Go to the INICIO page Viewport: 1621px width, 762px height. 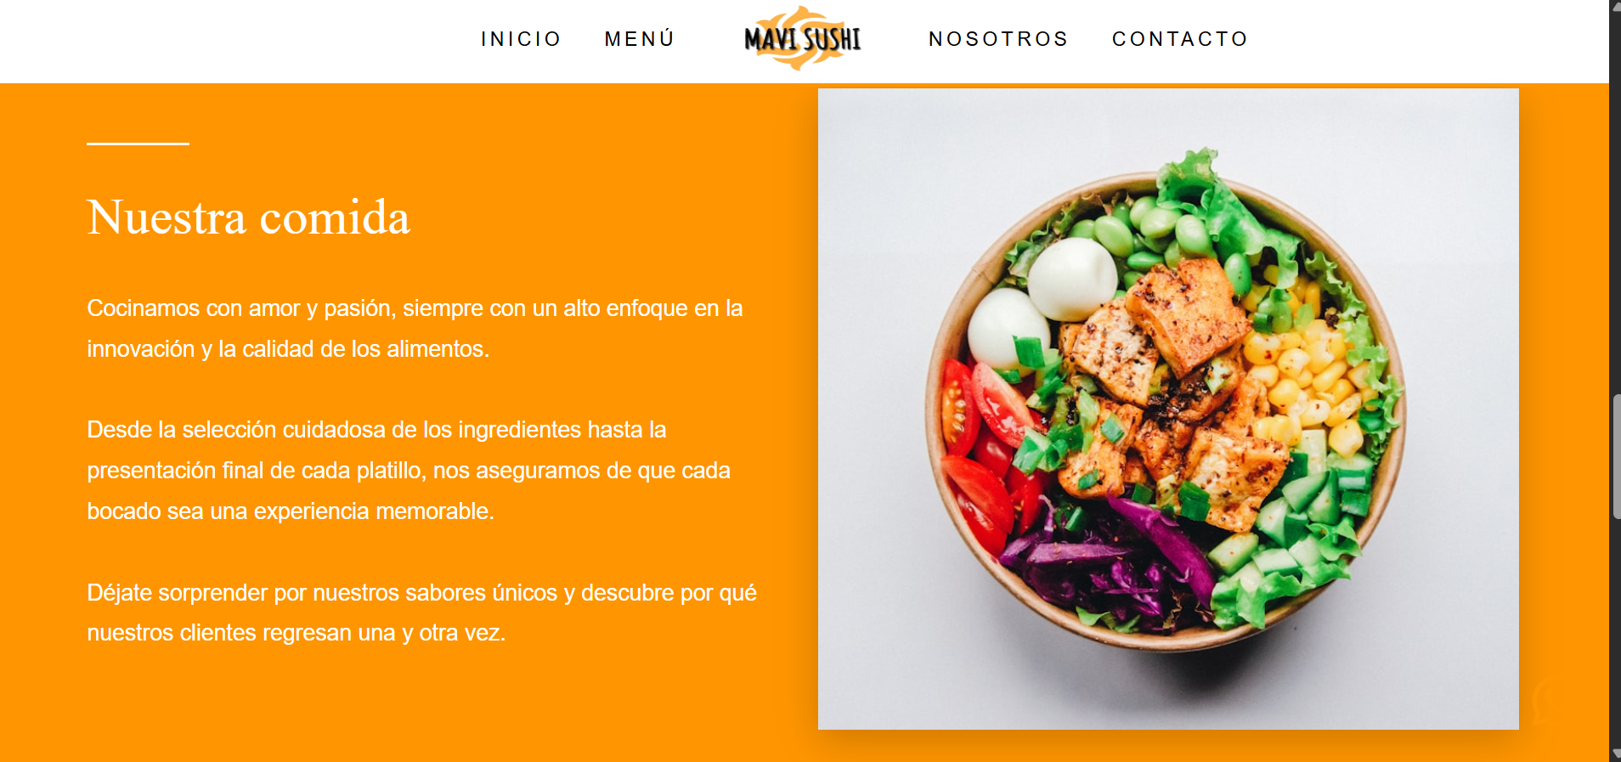point(521,39)
